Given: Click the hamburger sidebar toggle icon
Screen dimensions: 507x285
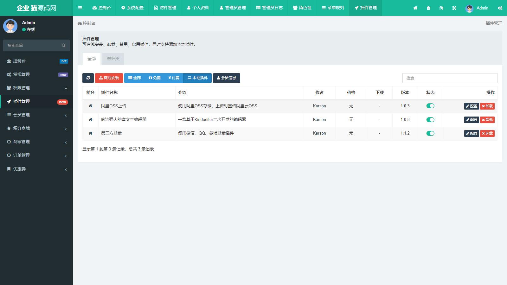Looking at the screenshot, I should click(x=80, y=8).
